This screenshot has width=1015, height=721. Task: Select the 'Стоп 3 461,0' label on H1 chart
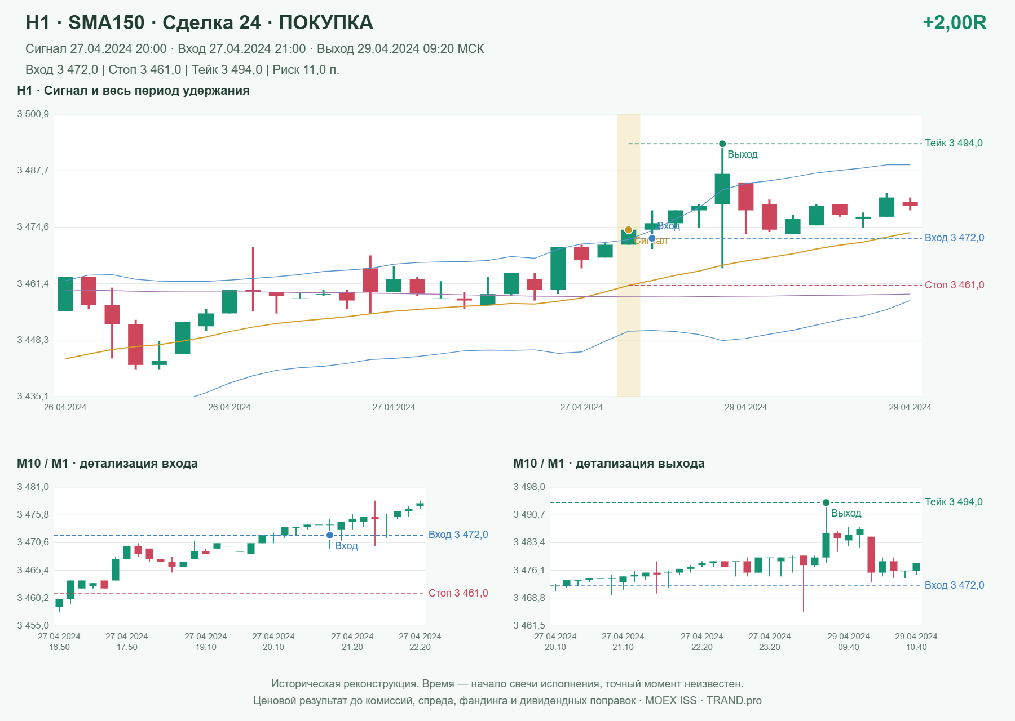(x=954, y=285)
